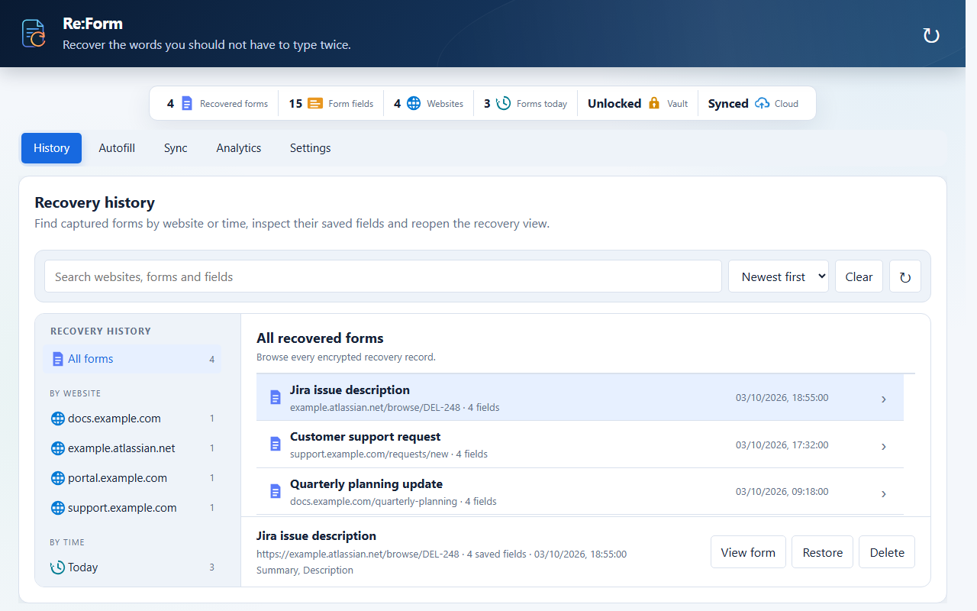This screenshot has height=611, width=977.
Task: Select the Quarterly planning update title
Action: click(x=366, y=484)
